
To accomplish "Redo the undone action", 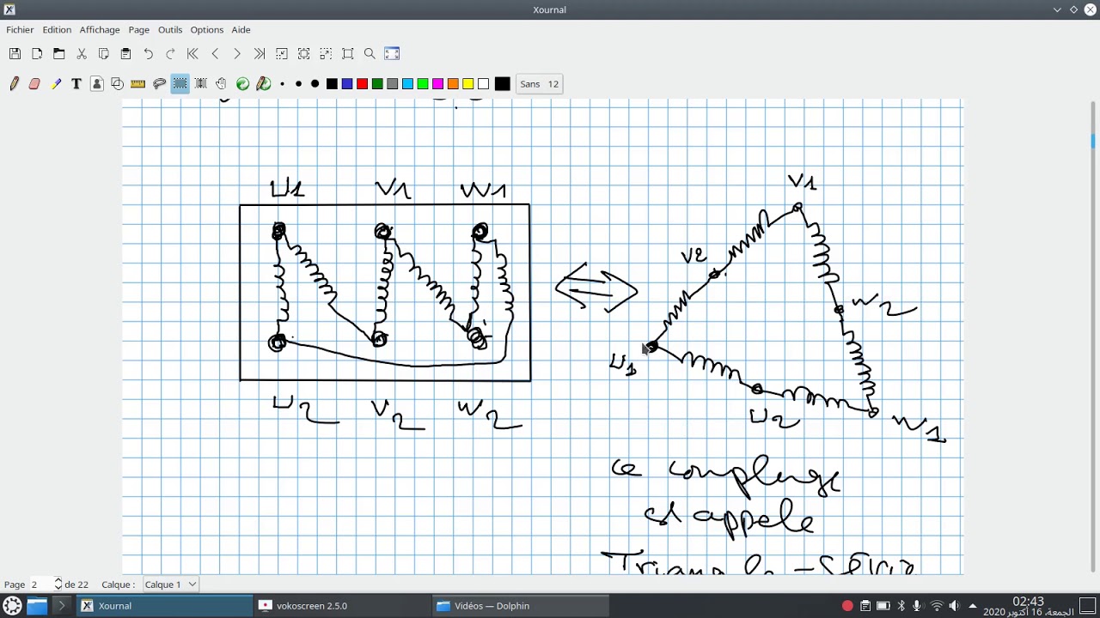I will coord(170,54).
